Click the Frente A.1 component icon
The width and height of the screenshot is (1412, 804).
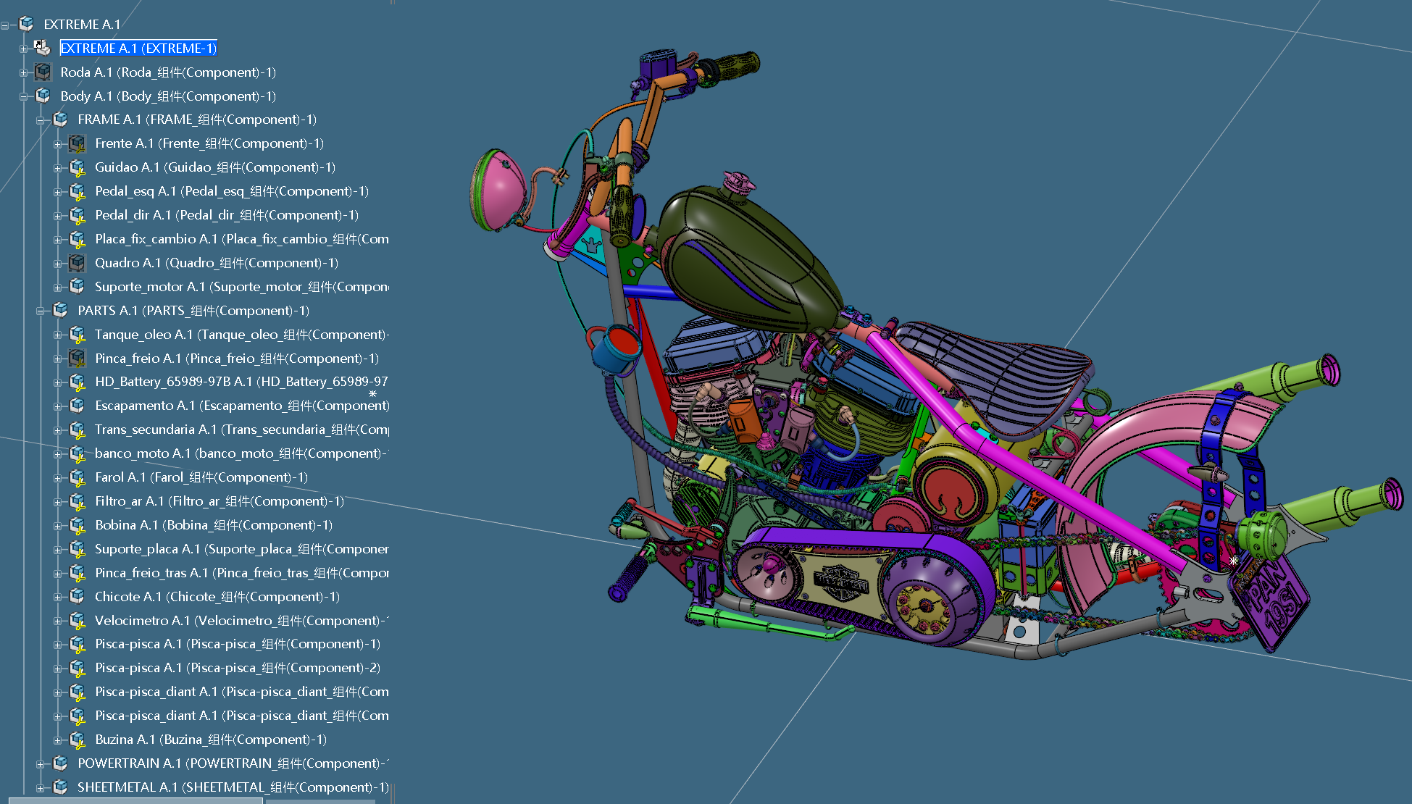[78, 143]
